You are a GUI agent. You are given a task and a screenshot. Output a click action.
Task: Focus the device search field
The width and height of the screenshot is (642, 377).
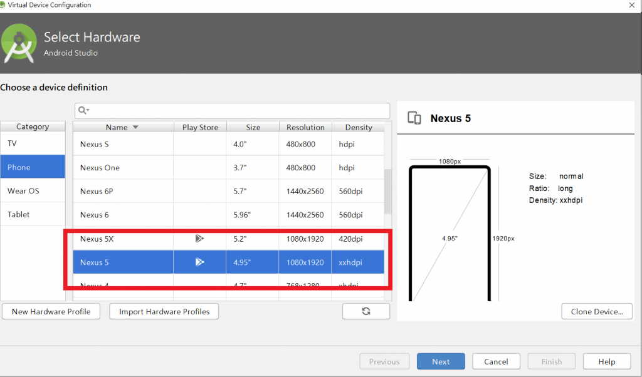232,111
